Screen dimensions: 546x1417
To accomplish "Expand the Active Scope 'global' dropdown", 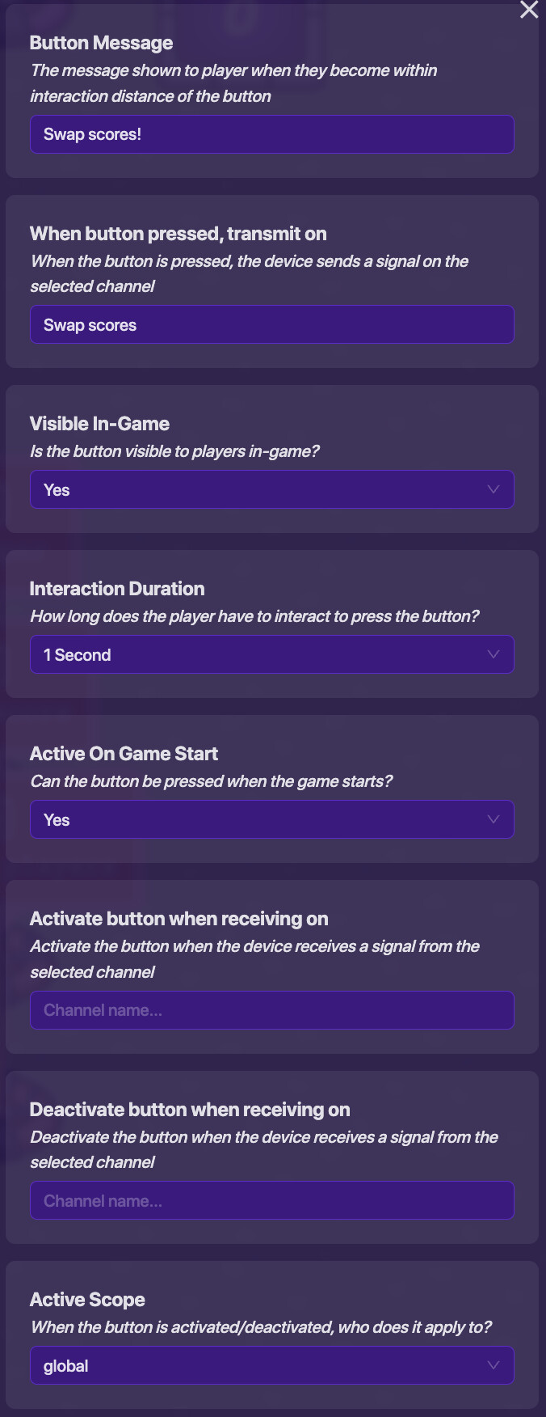I will tap(271, 1366).
